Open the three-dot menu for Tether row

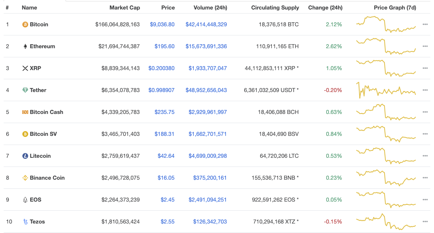[x=425, y=90]
